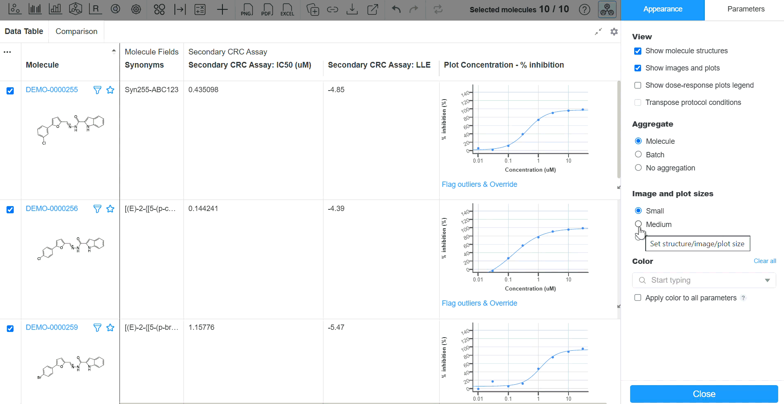Select Batch aggregation option
The height and width of the screenshot is (404, 784).
(638, 154)
